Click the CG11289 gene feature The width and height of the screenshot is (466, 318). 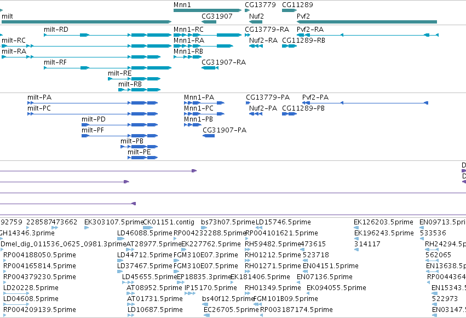pyautogui.click(x=290, y=10)
